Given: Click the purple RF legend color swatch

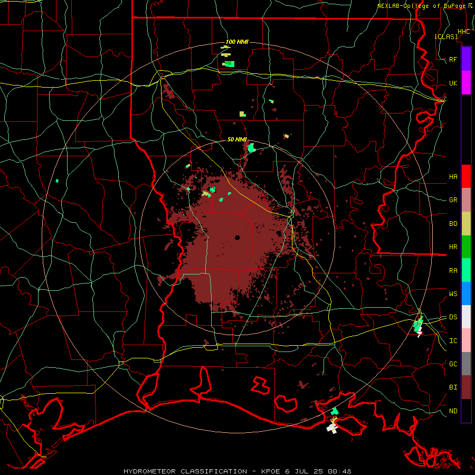Looking at the screenshot, I should (466, 59).
